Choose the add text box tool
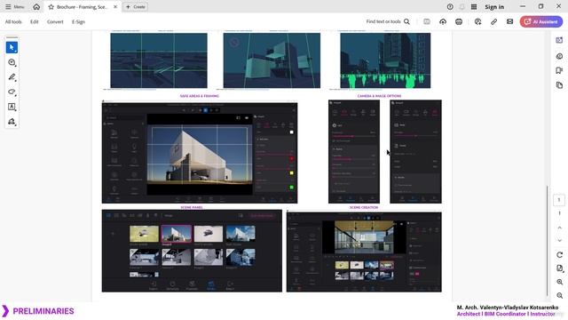 tap(12, 107)
